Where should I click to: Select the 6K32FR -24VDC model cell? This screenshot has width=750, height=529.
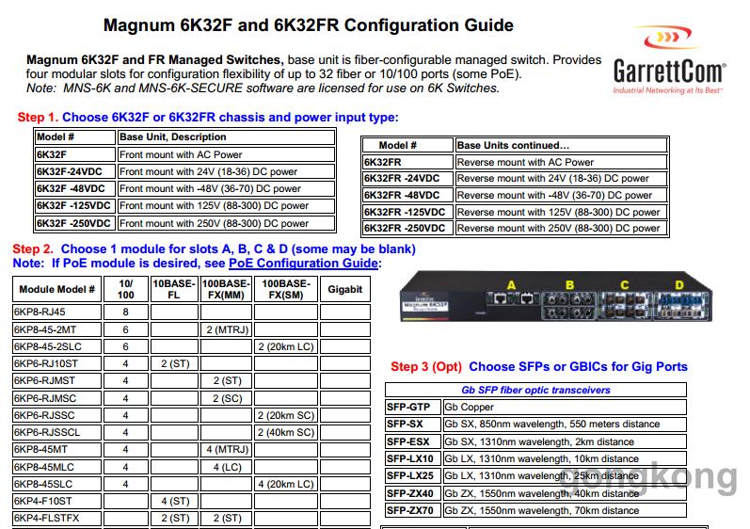click(x=407, y=179)
